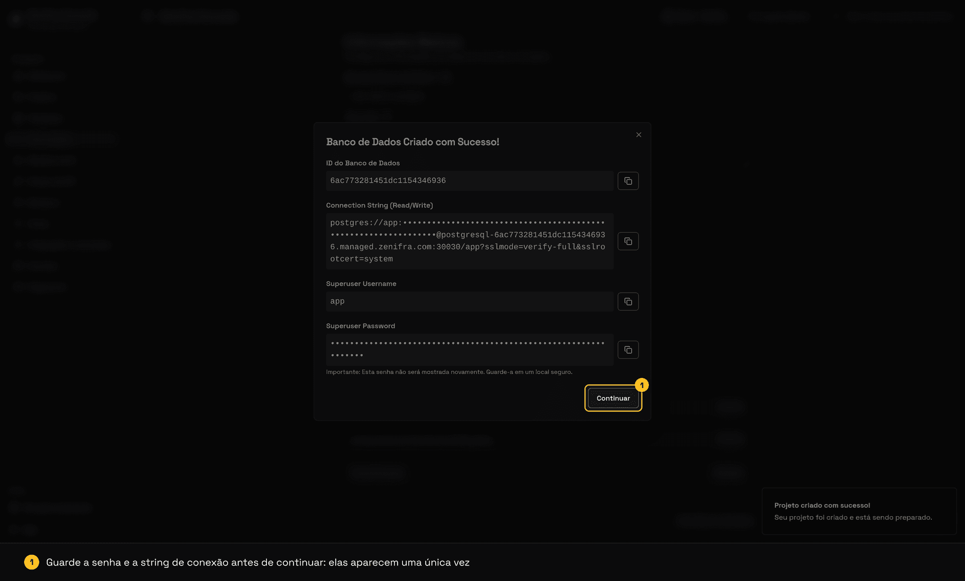Click the 'Superuser Username' label
965x581 pixels.
point(361,283)
